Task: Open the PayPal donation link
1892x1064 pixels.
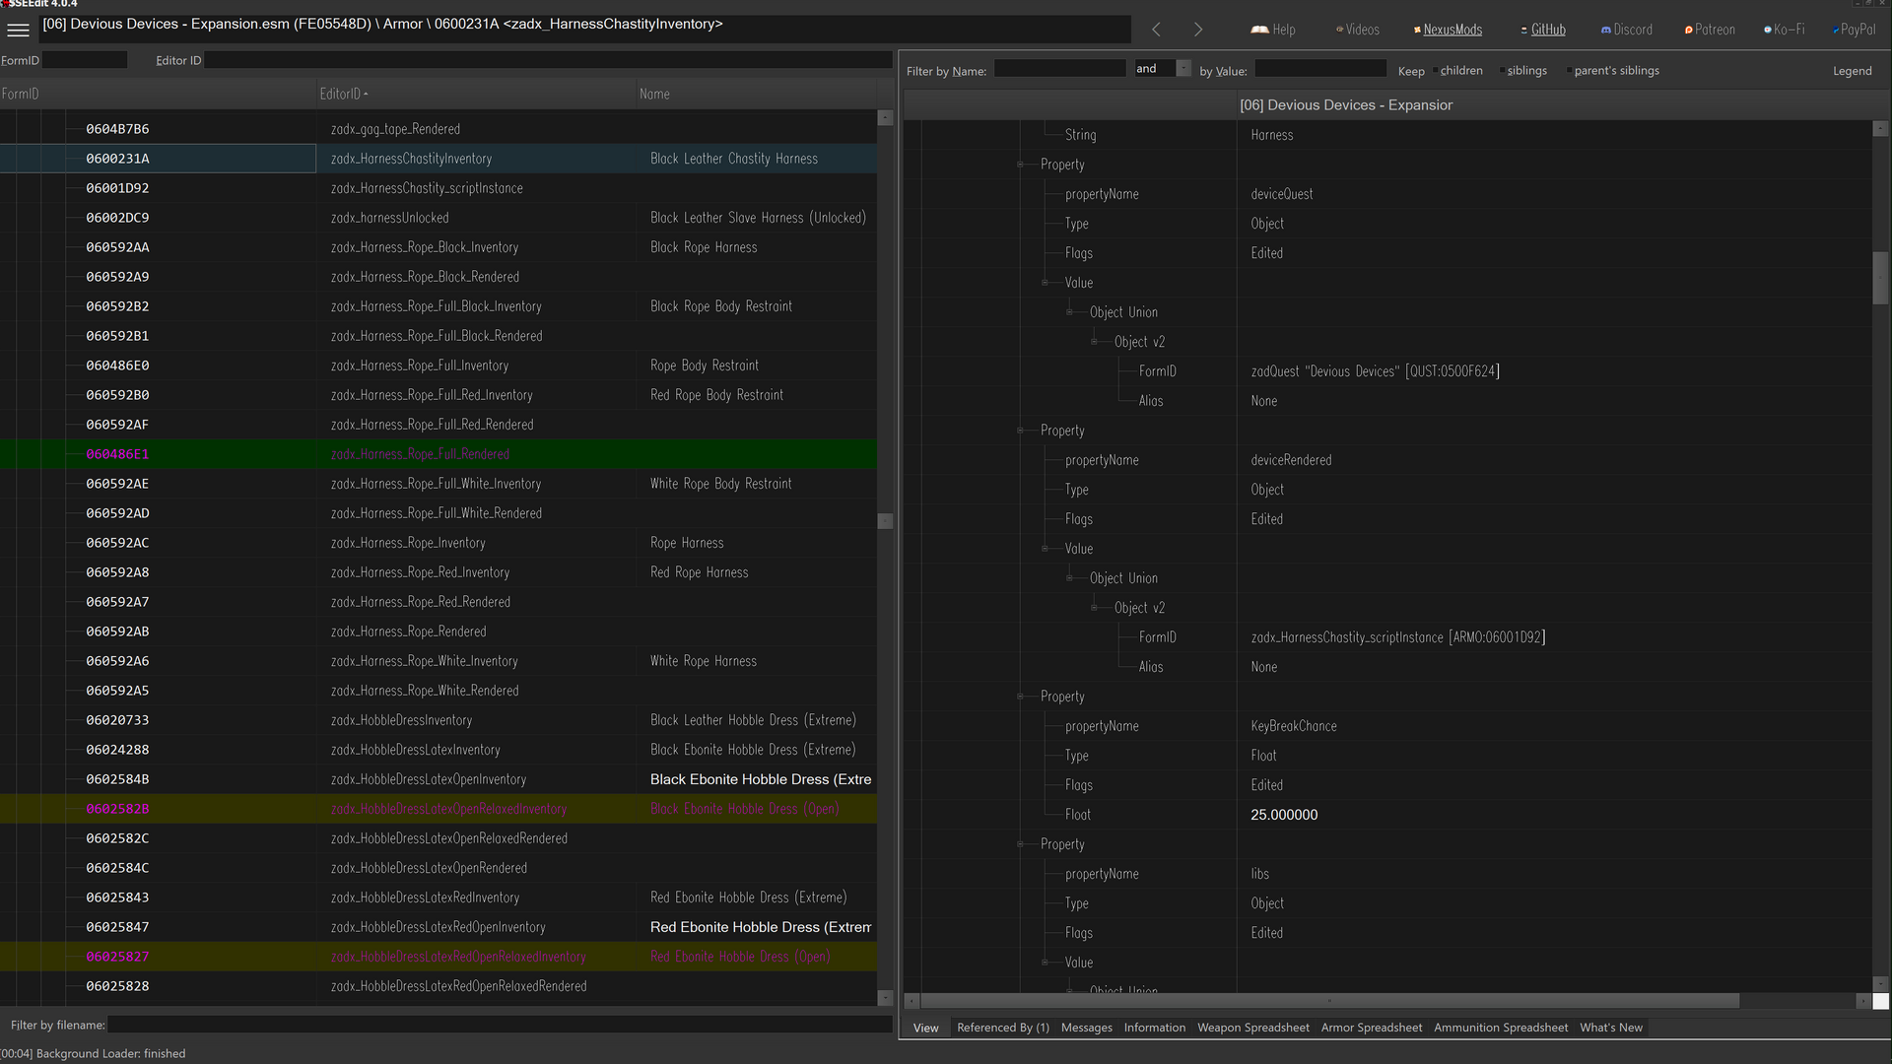Action: click(x=1854, y=30)
